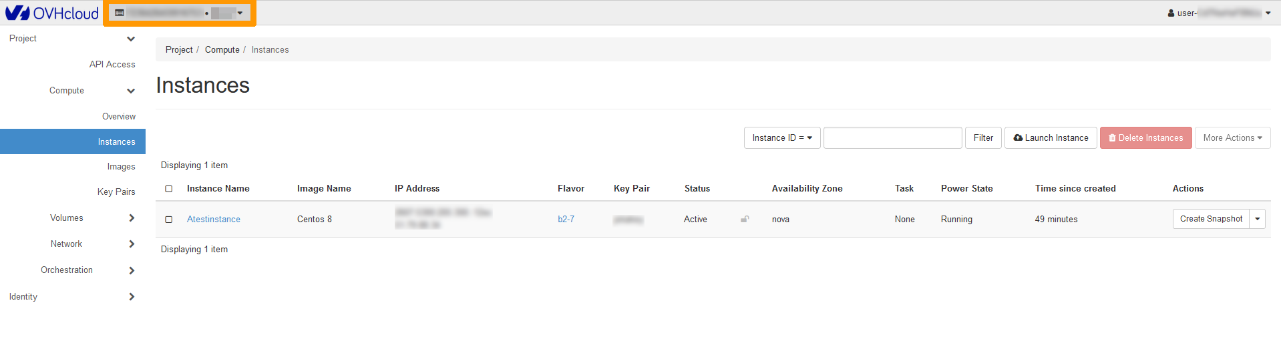The image size is (1281, 341).
Task: Open the Atestinstance instance link
Action: (x=214, y=220)
